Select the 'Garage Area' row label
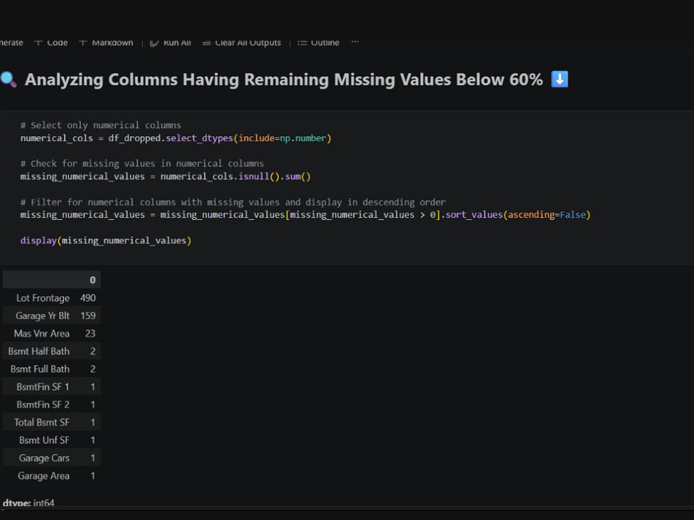The width and height of the screenshot is (694, 520). [x=43, y=476]
